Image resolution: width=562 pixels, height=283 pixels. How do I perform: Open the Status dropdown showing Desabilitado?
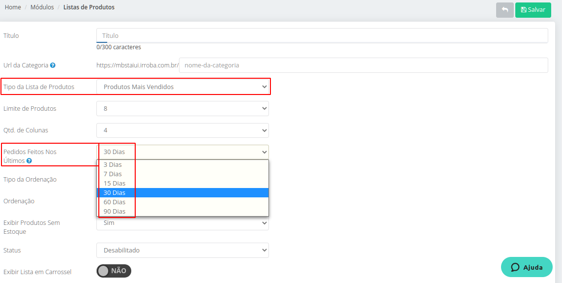coord(182,250)
